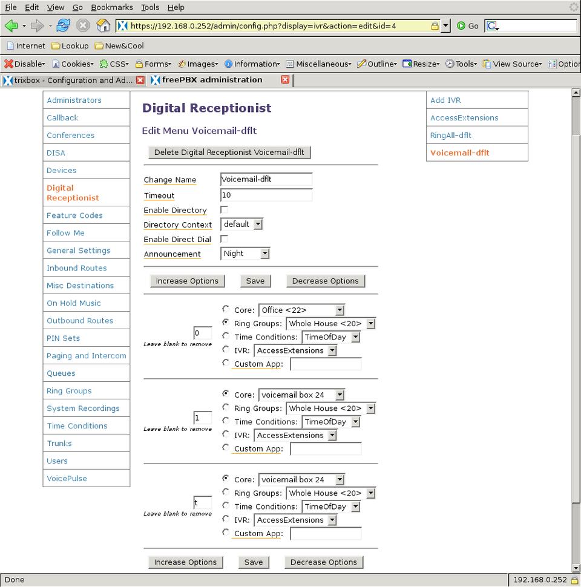Screen dimensions: 581x587
Task: Click the padlock icon in the address bar
Action: tap(435, 26)
